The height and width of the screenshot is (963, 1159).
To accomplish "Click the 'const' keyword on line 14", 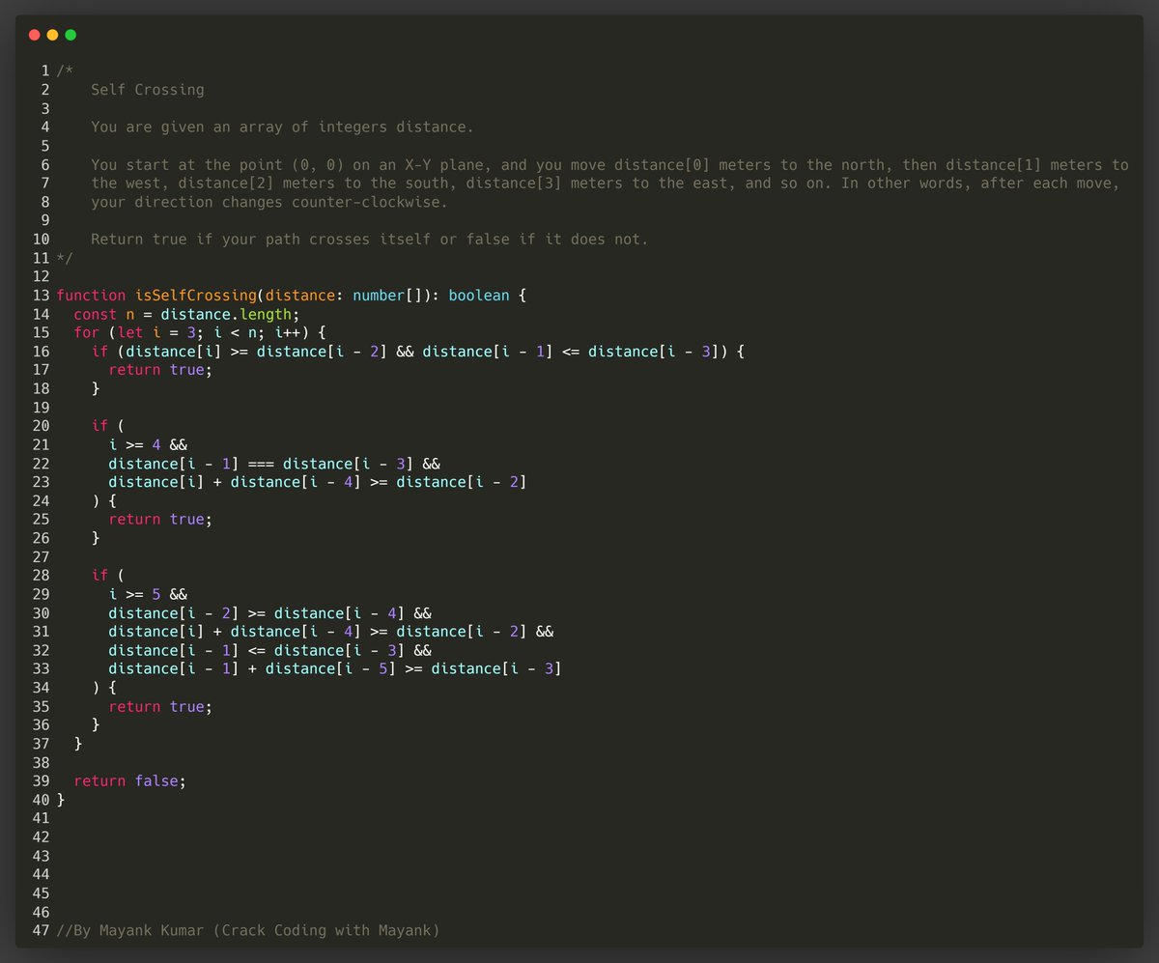I will point(96,314).
